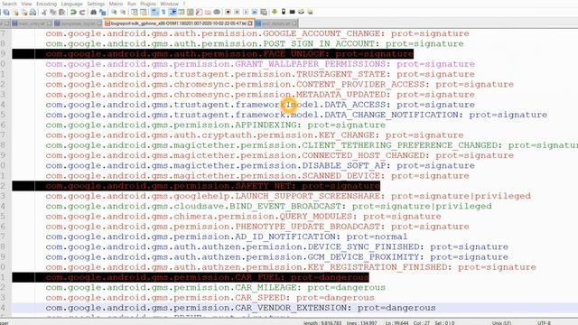Undo using the green arrow icon

(x=73, y=12)
